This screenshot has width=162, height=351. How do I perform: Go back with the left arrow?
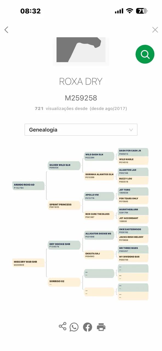coord(6,30)
